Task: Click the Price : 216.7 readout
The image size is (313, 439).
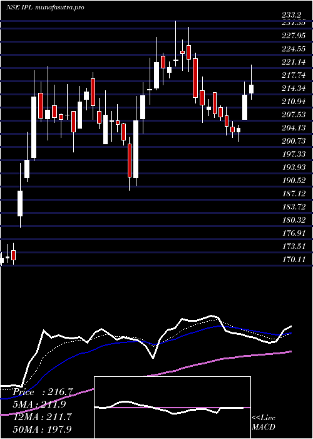Action: pos(43,393)
